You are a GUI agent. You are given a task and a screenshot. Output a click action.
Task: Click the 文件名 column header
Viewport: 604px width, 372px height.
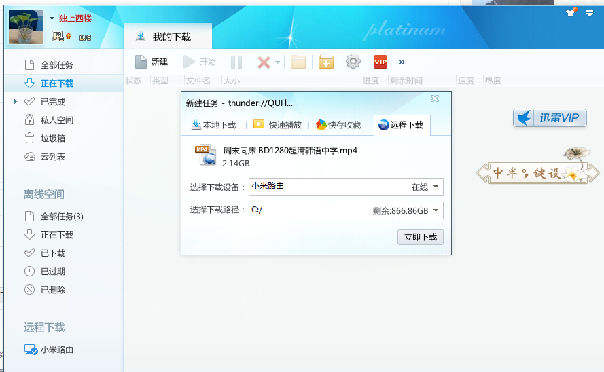[x=198, y=81]
